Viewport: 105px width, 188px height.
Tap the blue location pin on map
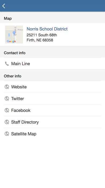click(14, 33)
